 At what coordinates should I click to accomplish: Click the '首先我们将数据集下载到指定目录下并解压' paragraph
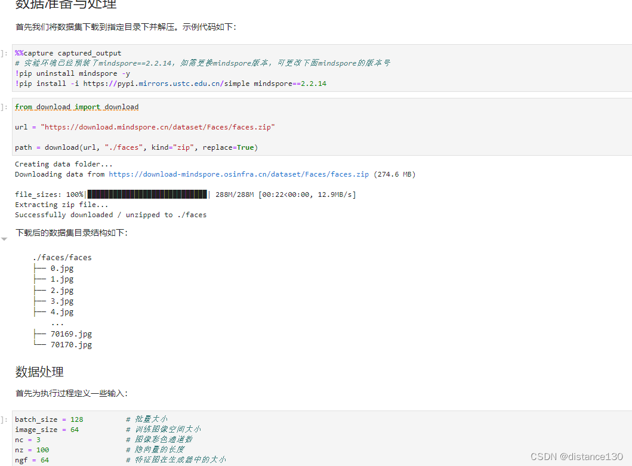tap(126, 27)
